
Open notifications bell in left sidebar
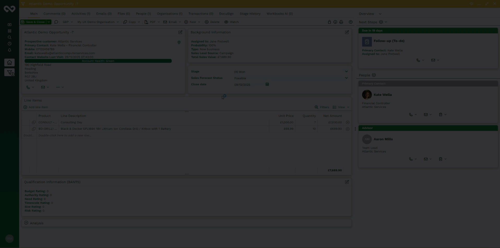point(9,50)
